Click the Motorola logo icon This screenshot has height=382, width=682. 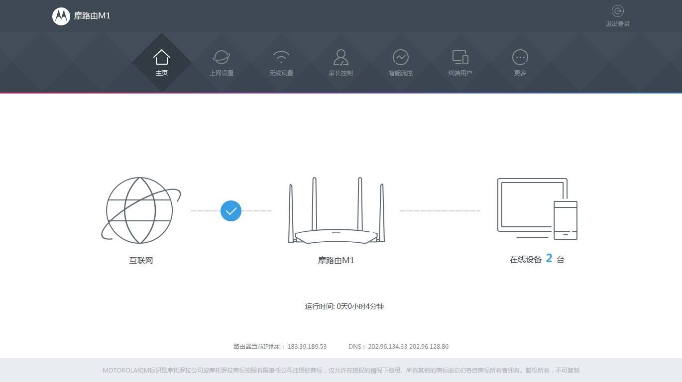coord(61,16)
